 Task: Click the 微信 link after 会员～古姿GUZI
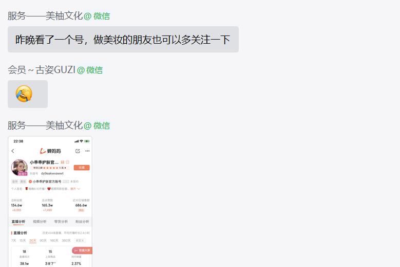(94, 70)
